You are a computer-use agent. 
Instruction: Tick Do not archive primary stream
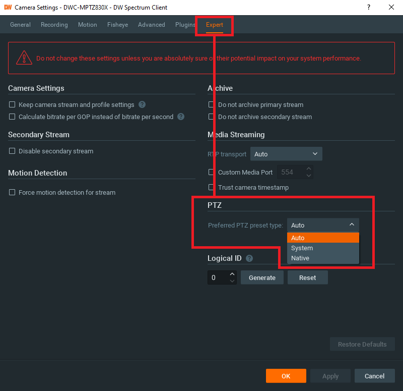212,105
